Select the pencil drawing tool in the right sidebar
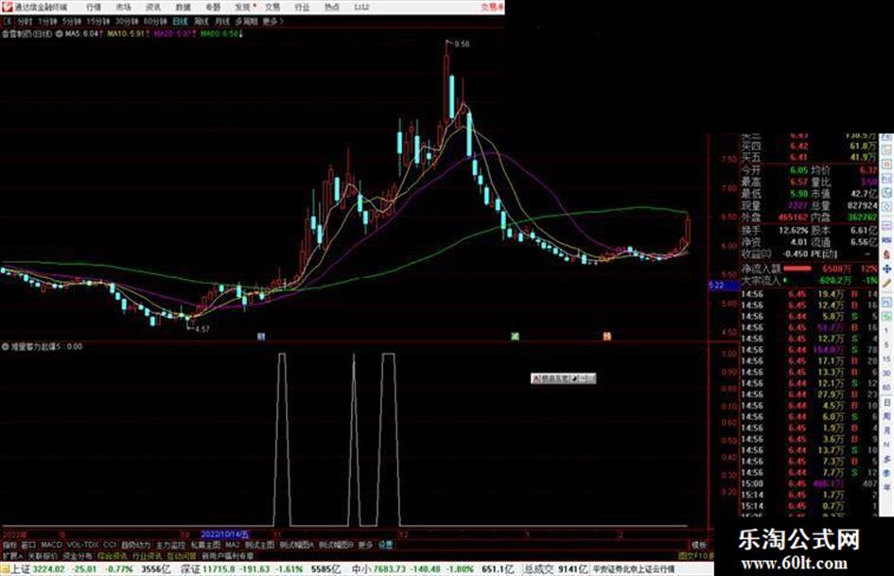 coord(886,283)
